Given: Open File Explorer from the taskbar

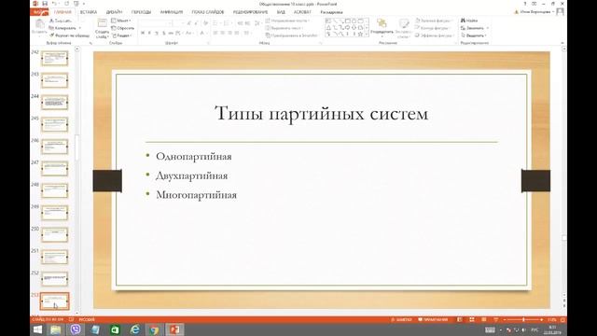Looking at the screenshot, I should [x=56, y=329].
